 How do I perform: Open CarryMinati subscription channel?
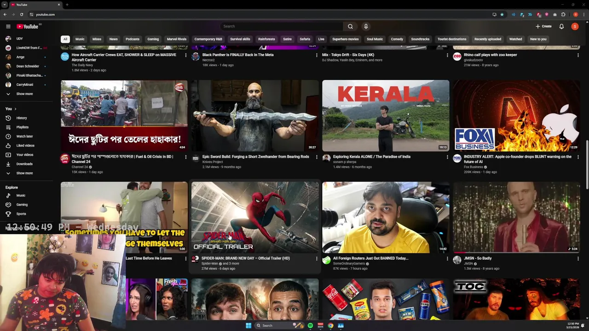25,85
